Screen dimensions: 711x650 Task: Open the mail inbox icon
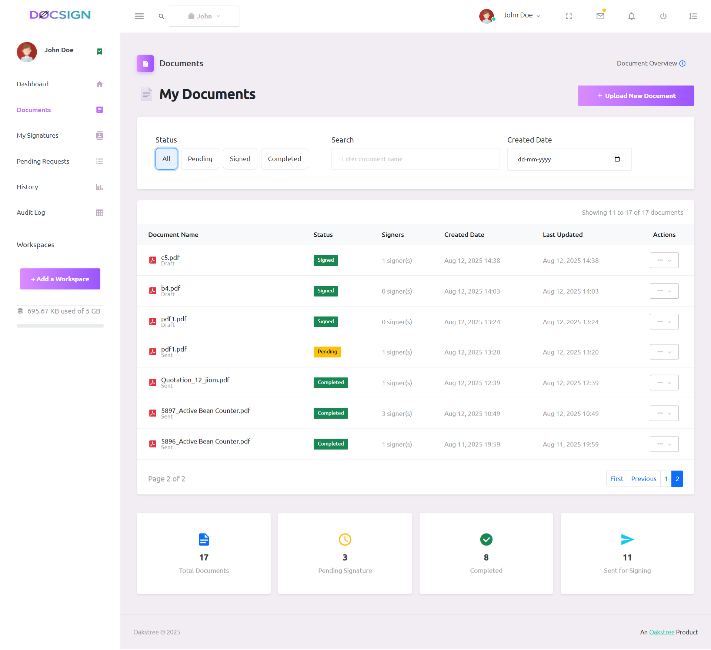600,16
